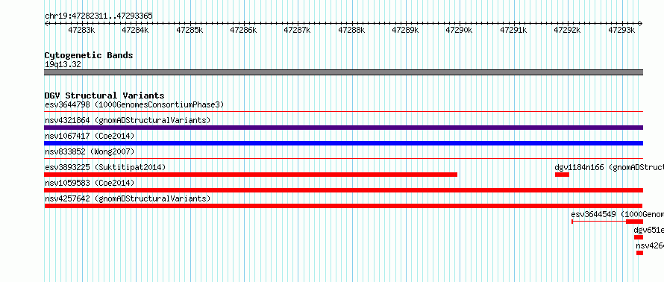Click the 47288k ruler tick label
The width and height of the screenshot is (664, 282).
click(x=351, y=30)
